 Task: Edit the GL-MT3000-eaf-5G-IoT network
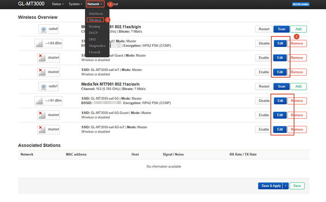coord(280,130)
